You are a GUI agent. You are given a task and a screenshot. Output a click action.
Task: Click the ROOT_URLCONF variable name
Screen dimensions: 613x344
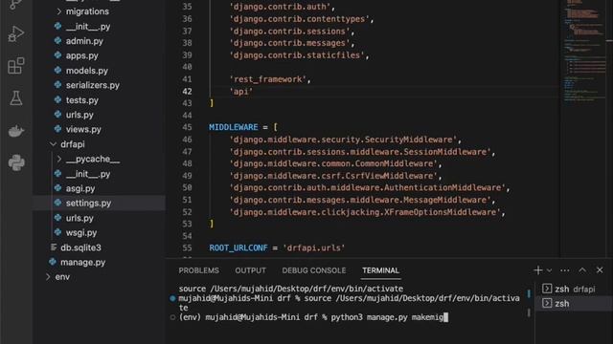click(238, 247)
